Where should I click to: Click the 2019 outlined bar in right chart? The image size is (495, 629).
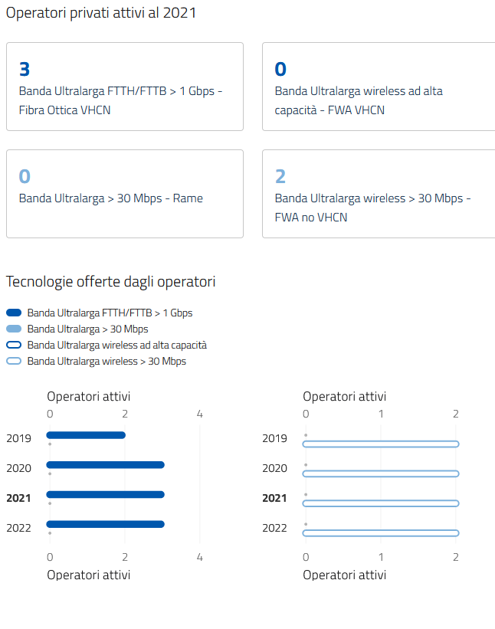pos(382,444)
